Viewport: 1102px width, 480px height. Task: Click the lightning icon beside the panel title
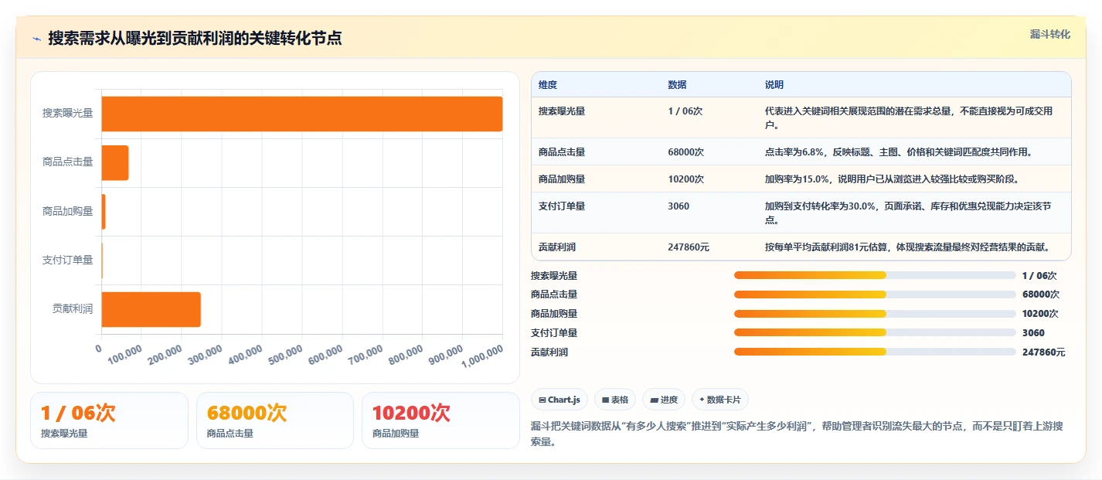pyautogui.click(x=36, y=39)
